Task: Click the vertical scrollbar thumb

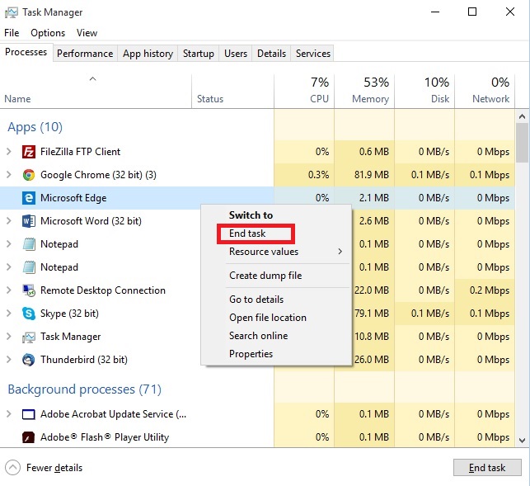Action: (523, 143)
